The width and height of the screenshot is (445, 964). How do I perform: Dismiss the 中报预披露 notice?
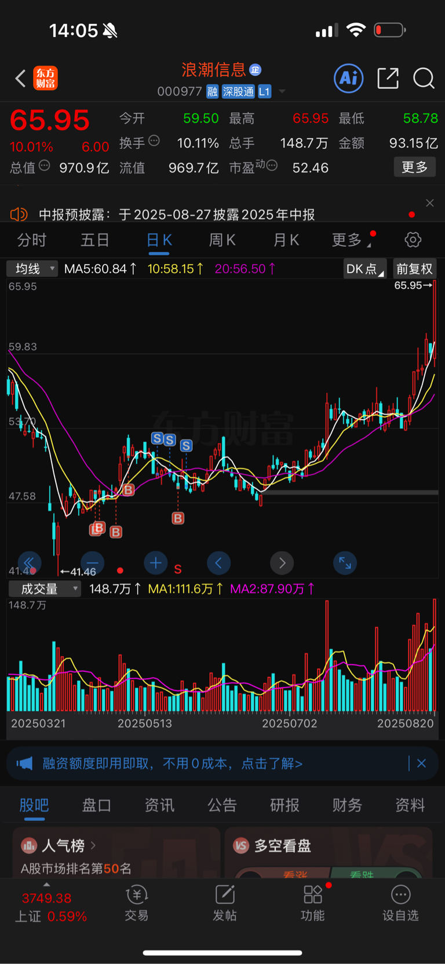coord(429,203)
